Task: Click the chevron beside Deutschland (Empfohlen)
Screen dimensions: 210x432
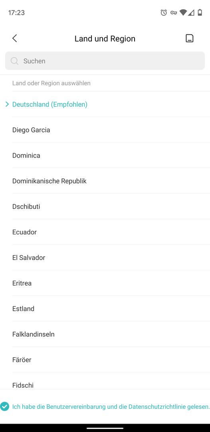Action: coord(7,104)
